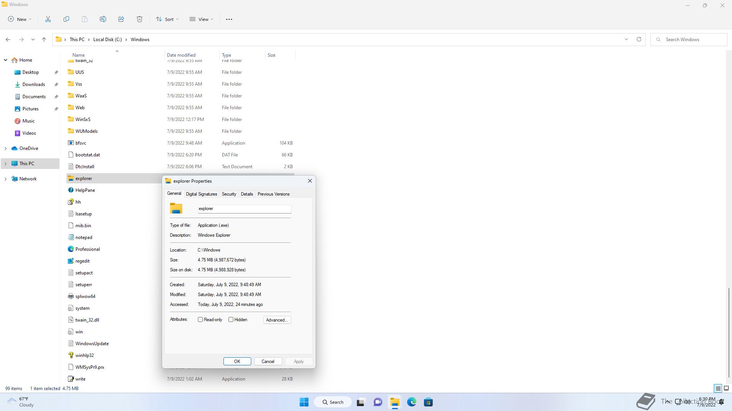Image resolution: width=732 pixels, height=411 pixels.
Task: Collapse the Home tree node
Action: pyautogui.click(x=6, y=60)
